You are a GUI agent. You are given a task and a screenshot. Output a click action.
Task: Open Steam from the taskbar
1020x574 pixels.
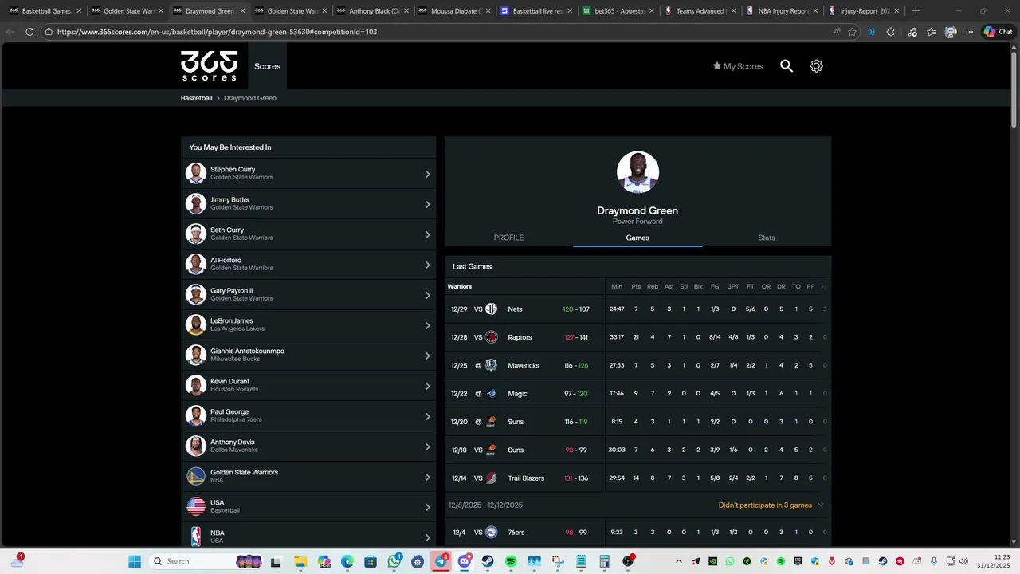488,561
